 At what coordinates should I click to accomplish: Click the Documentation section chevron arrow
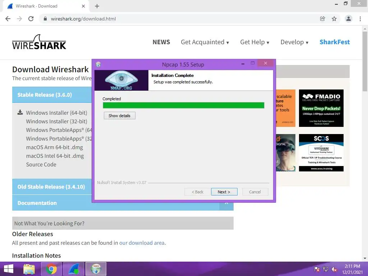(226, 204)
